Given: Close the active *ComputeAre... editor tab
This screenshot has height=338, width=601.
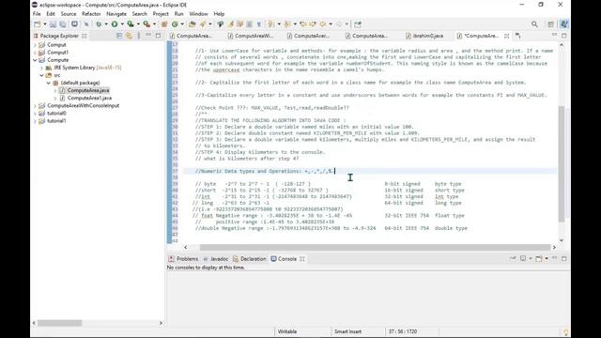Looking at the screenshot, I should click(x=507, y=36).
